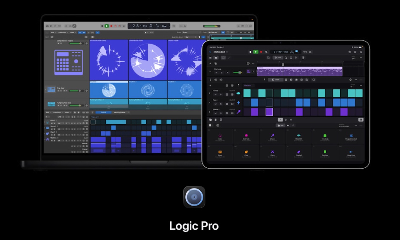Click the drum machine track icon on MacBook
Viewport: 400px width, 240px height.
click(69, 62)
